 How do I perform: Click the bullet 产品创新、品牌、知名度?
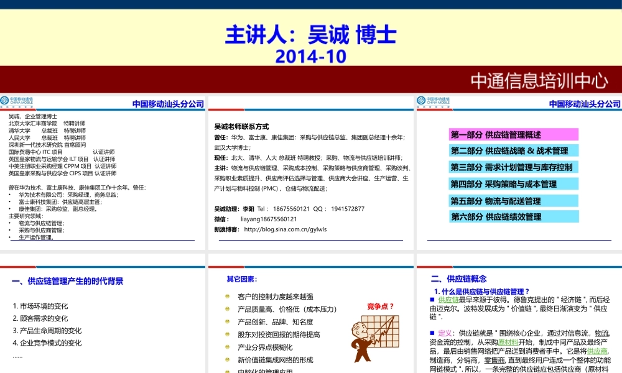coord(276,322)
